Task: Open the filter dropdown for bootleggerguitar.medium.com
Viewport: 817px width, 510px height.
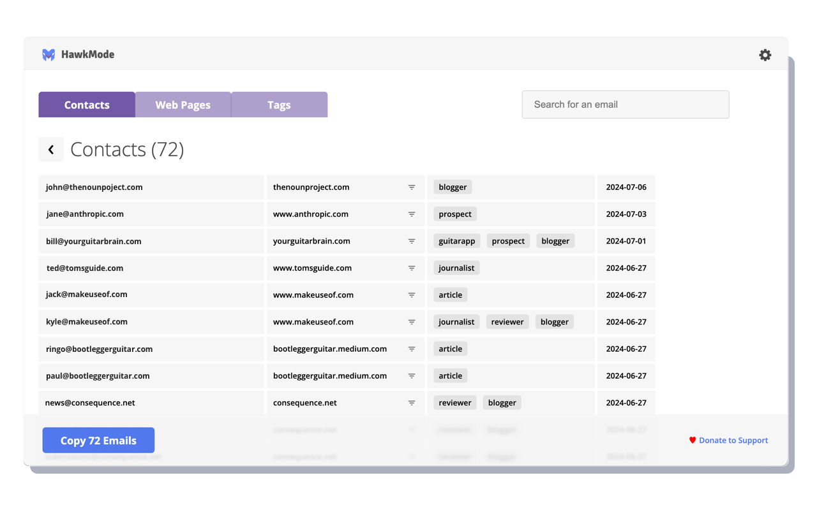Action: pos(412,349)
